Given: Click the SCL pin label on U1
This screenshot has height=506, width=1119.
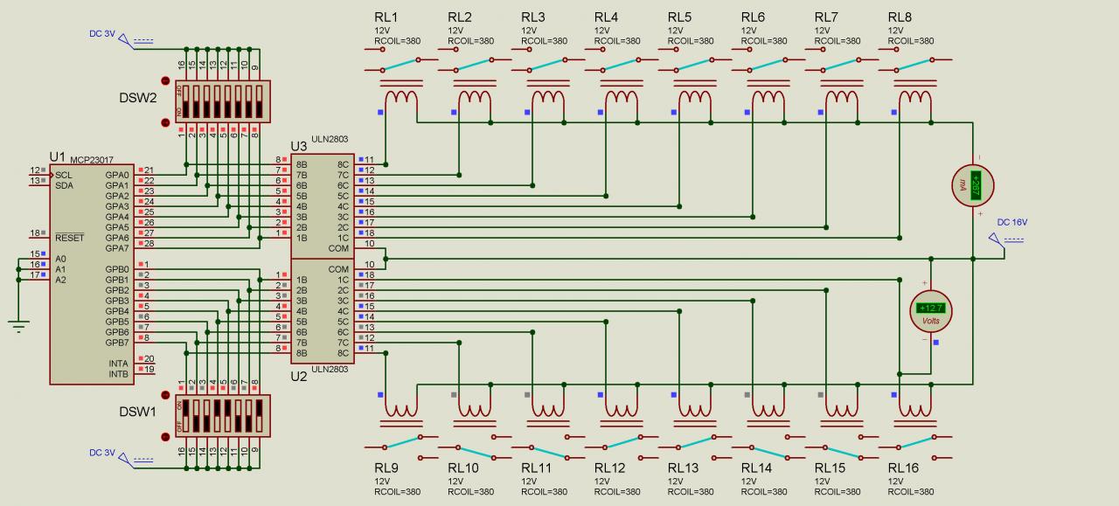Looking at the screenshot, I should (64, 175).
